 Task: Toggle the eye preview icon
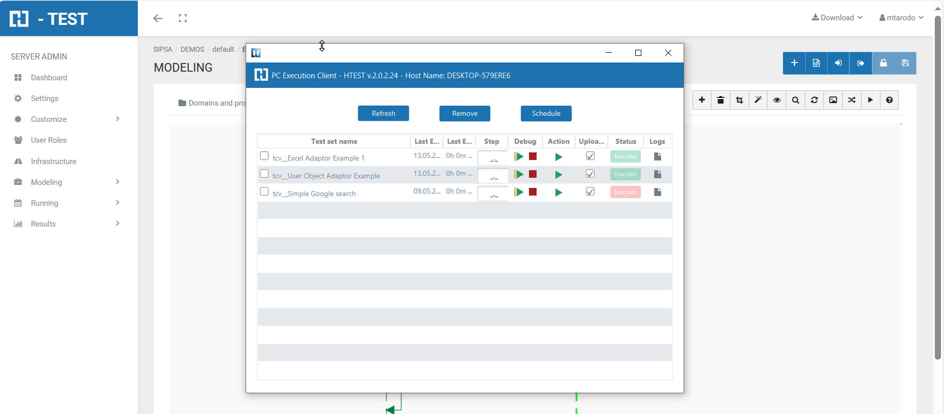pos(777,100)
